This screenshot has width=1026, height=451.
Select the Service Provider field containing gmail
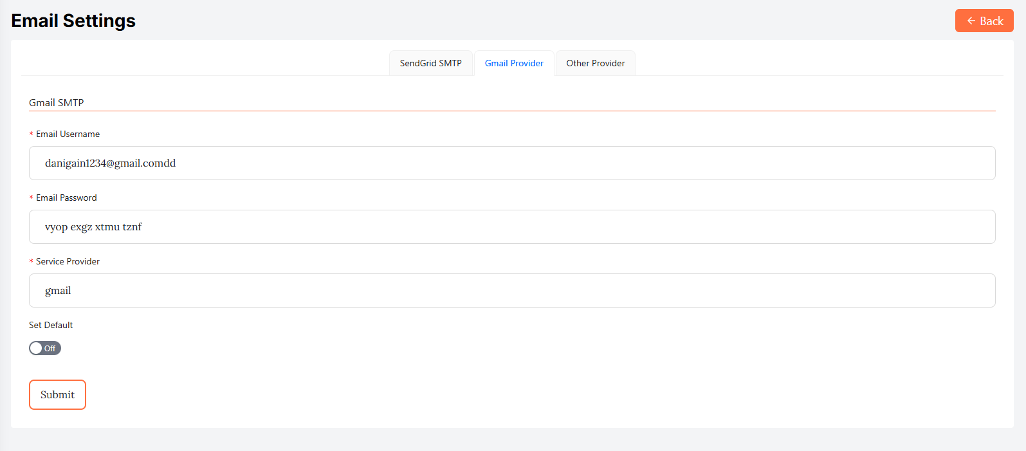pos(512,290)
